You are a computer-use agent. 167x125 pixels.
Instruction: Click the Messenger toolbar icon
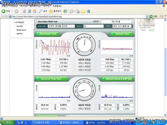[x=88, y=11]
